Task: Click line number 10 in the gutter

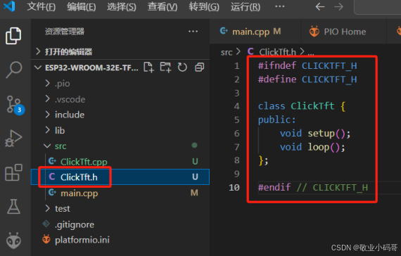Action: 234,188
